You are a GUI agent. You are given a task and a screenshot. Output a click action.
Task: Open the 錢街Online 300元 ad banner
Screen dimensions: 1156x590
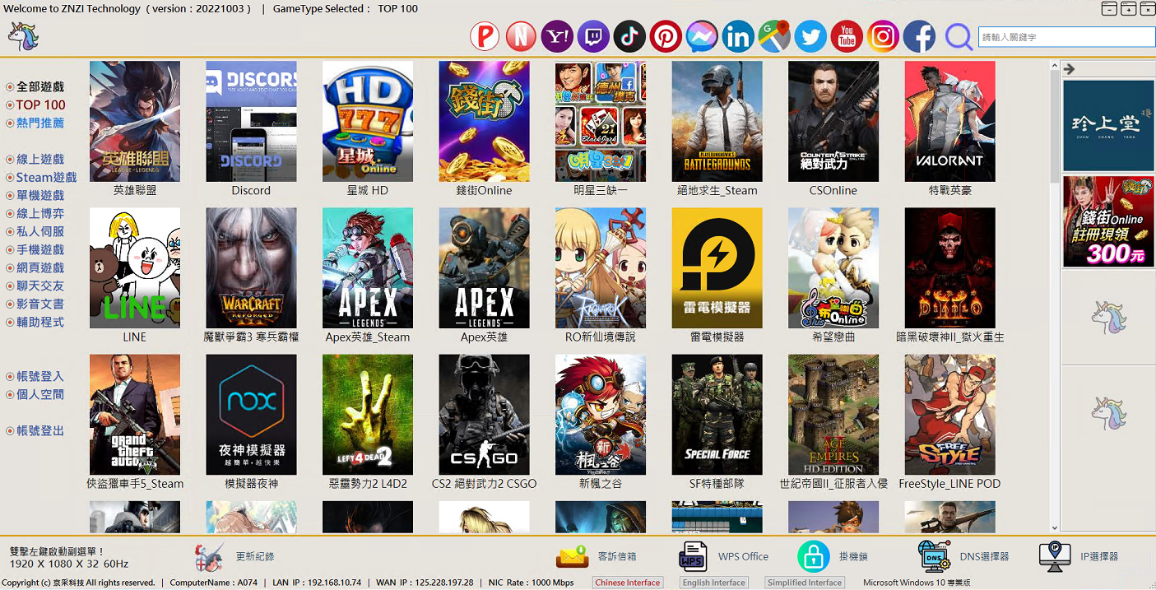click(1108, 221)
